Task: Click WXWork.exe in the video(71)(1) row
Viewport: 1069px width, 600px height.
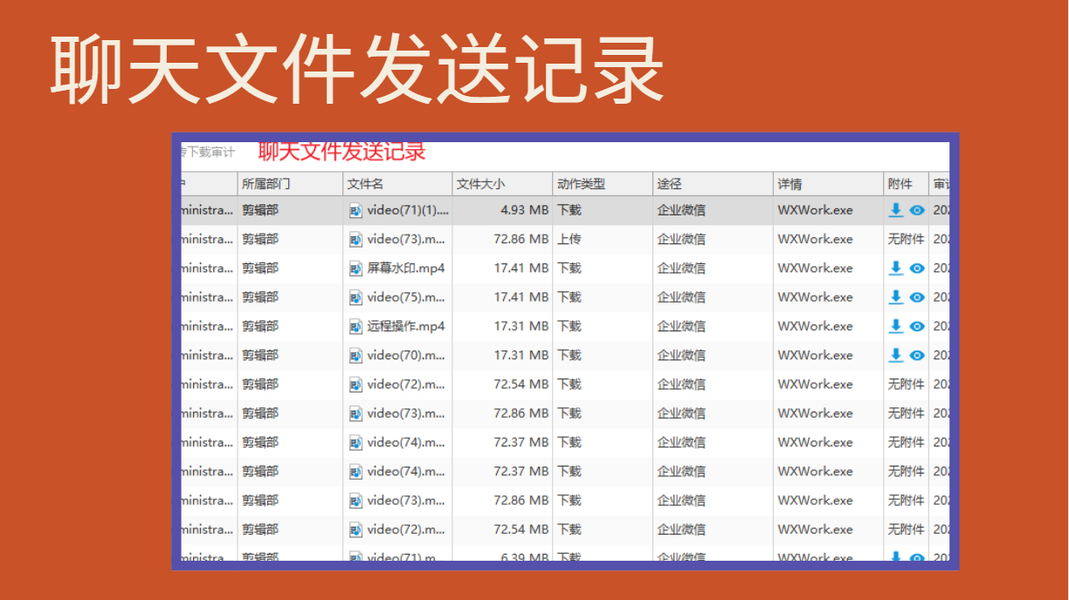Action: (816, 210)
